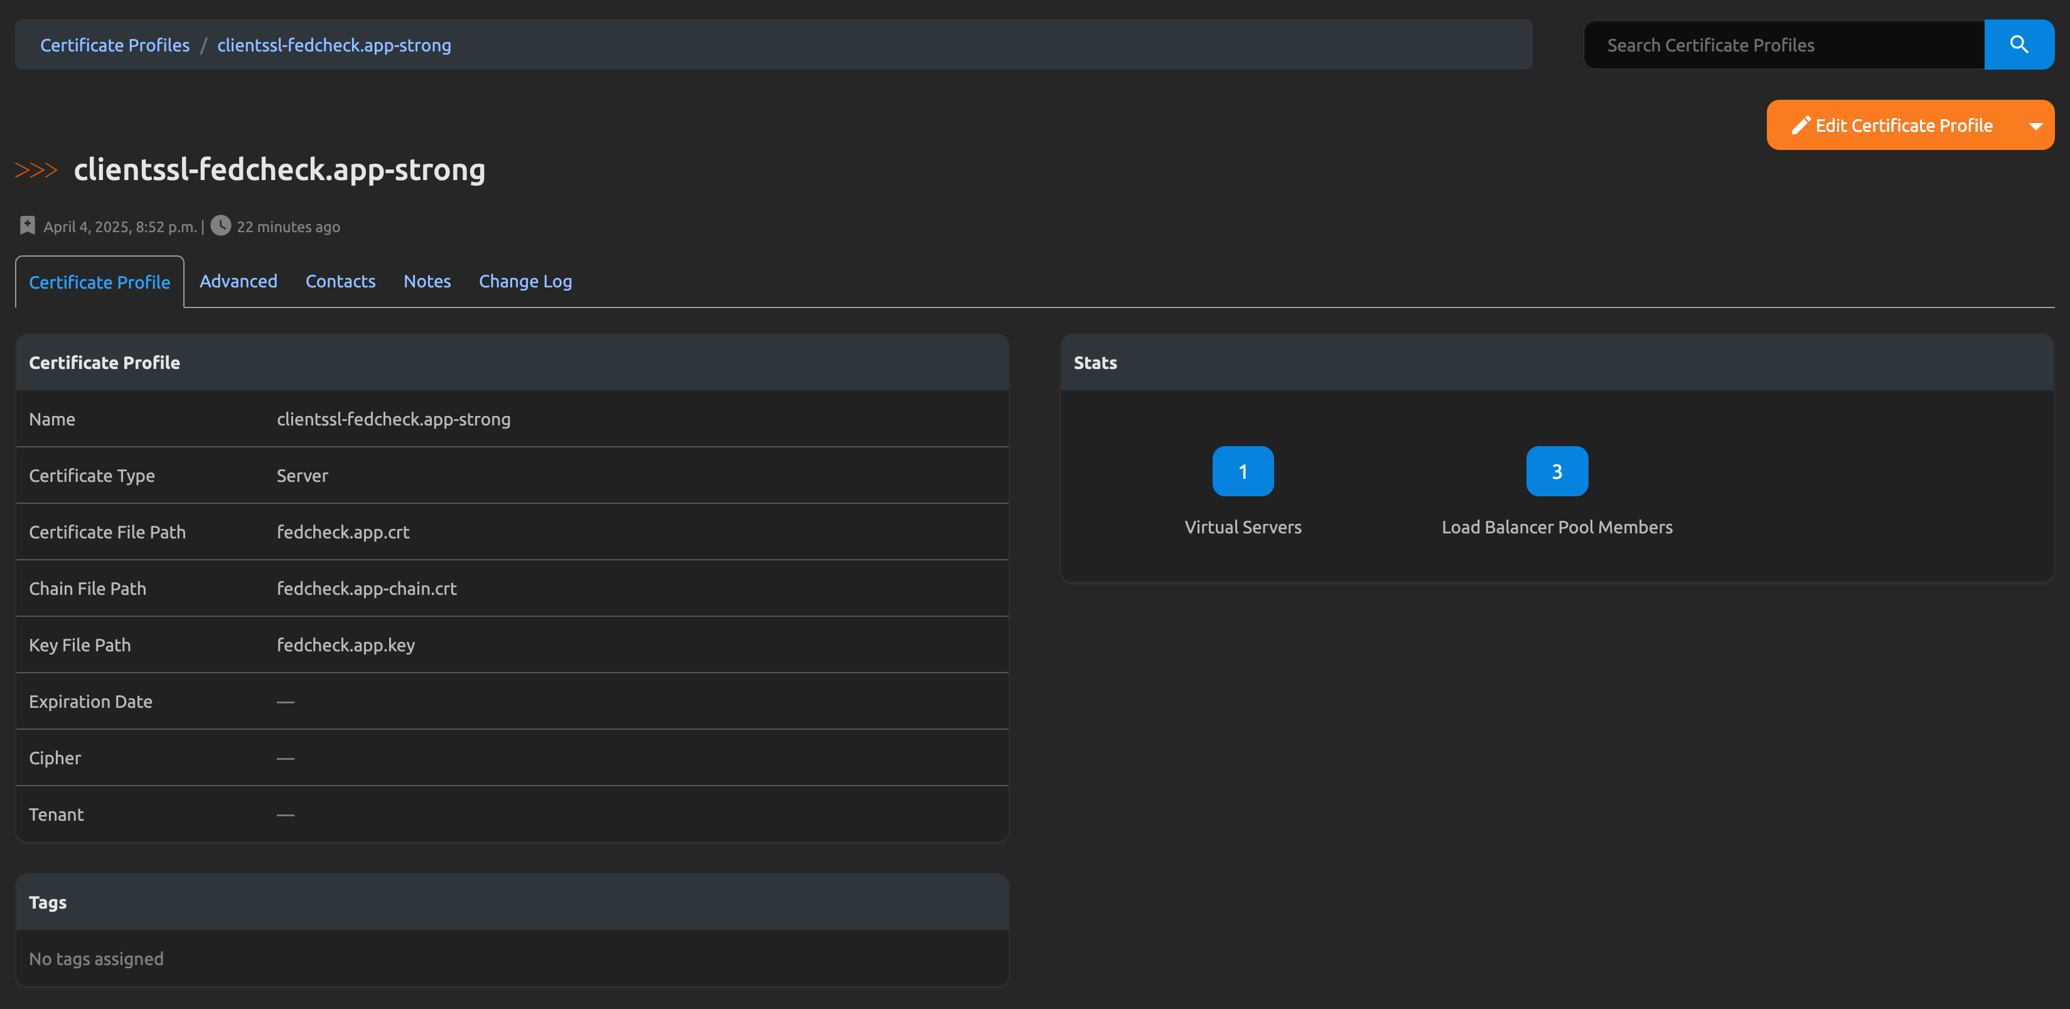The image size is (2070, 1009).
Task: Click the Virtual Servers stat label
Action: pyautogui.click(x=1242, y=527)
